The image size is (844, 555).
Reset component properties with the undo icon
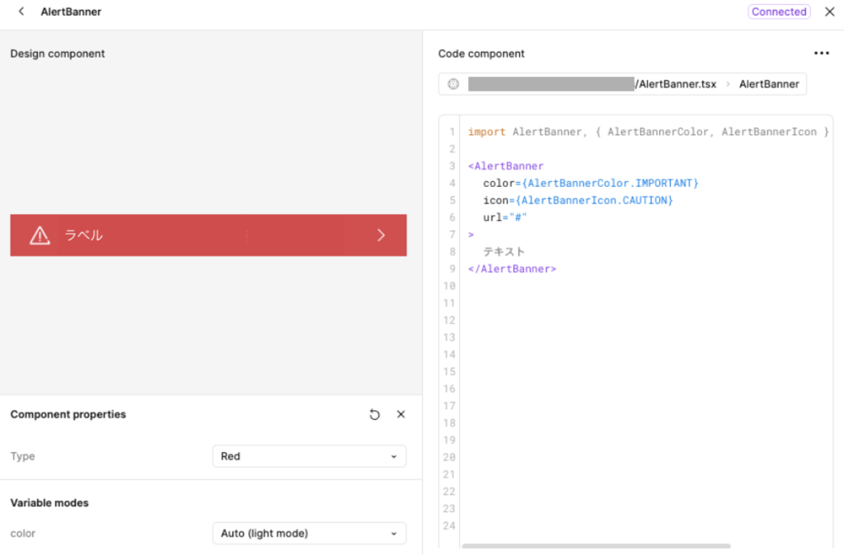375,415
